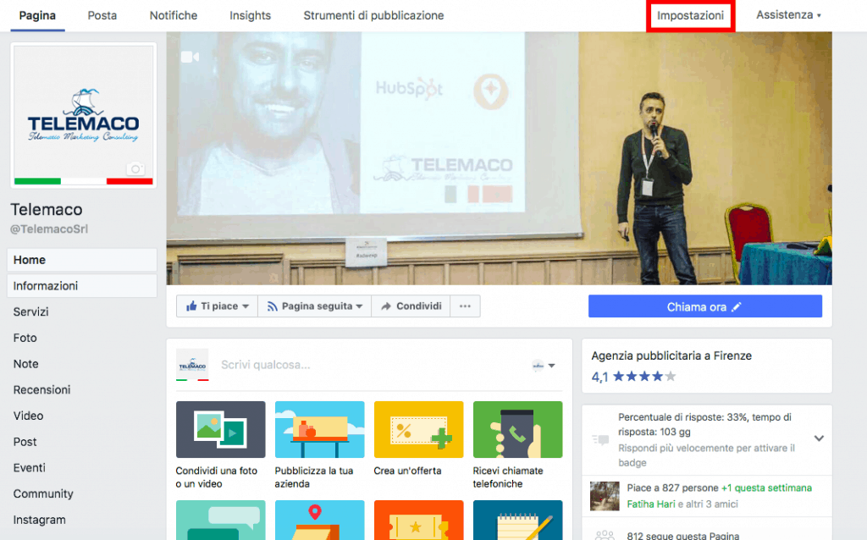This screenshot has height=540, width=867.
Task: Open Foto in the sidebar
Action: click(x=25, y=338)
